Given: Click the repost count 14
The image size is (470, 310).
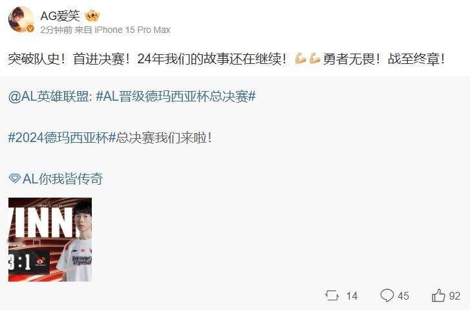Looking at the screenshot, I should [352, 296].
